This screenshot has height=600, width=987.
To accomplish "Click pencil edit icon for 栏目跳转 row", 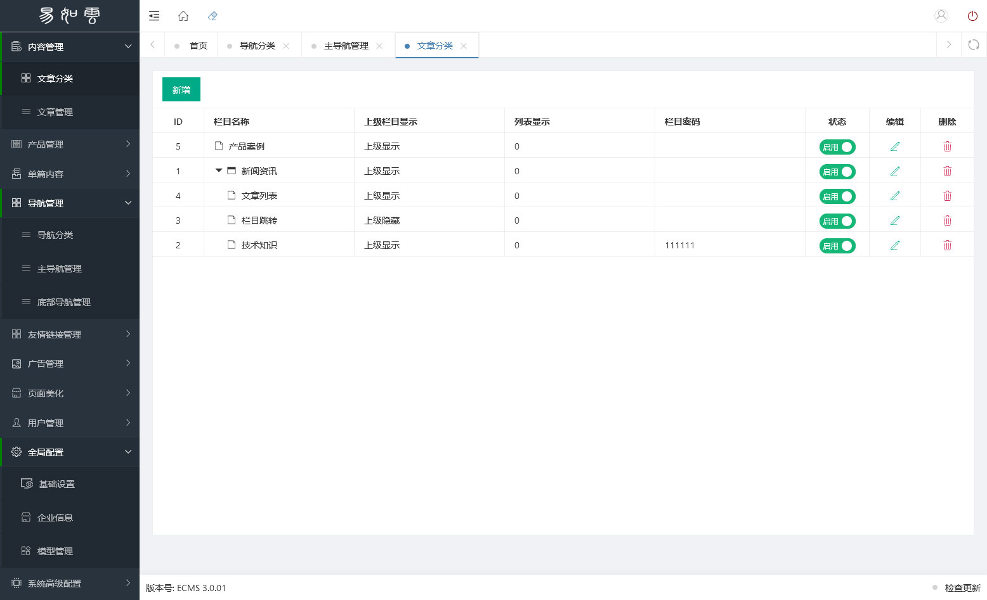I will pos(895,220).
